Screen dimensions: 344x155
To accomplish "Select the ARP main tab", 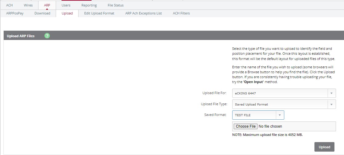I will coord(47,5).
